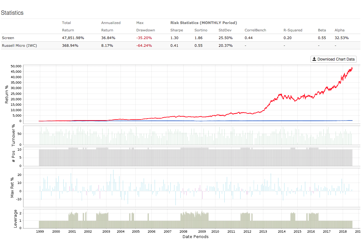
Task: Click the Max Ret % axis label
Action: click(x=12, y=187)
